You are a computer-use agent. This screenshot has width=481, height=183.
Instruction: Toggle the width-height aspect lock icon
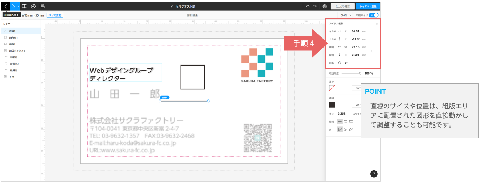coord(372,51)
